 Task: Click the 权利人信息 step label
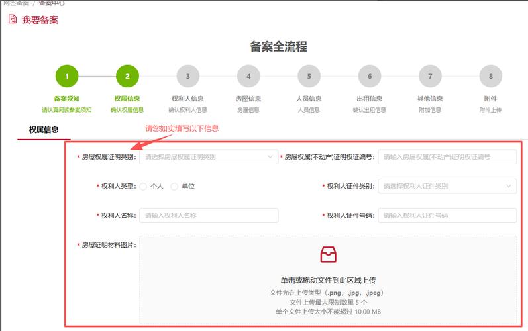click(188, 99)
